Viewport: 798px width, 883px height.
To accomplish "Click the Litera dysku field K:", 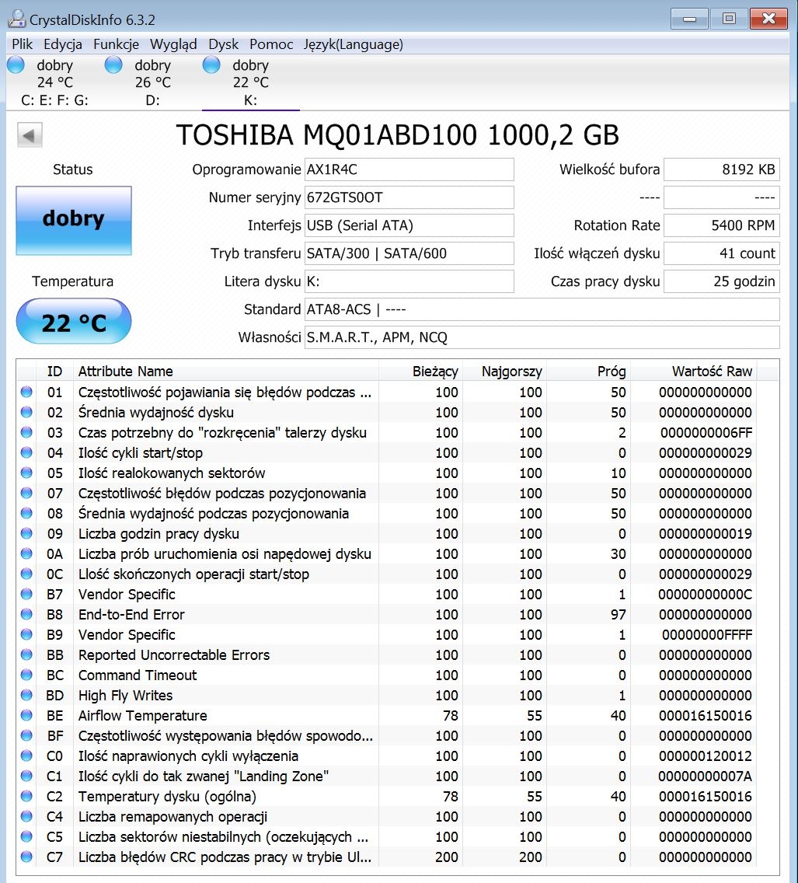I will [409, 281].
